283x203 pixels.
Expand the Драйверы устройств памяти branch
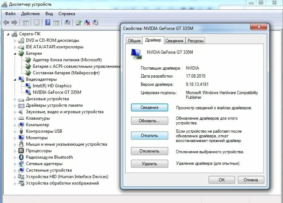pyautogui.click(x=15, y=105)
